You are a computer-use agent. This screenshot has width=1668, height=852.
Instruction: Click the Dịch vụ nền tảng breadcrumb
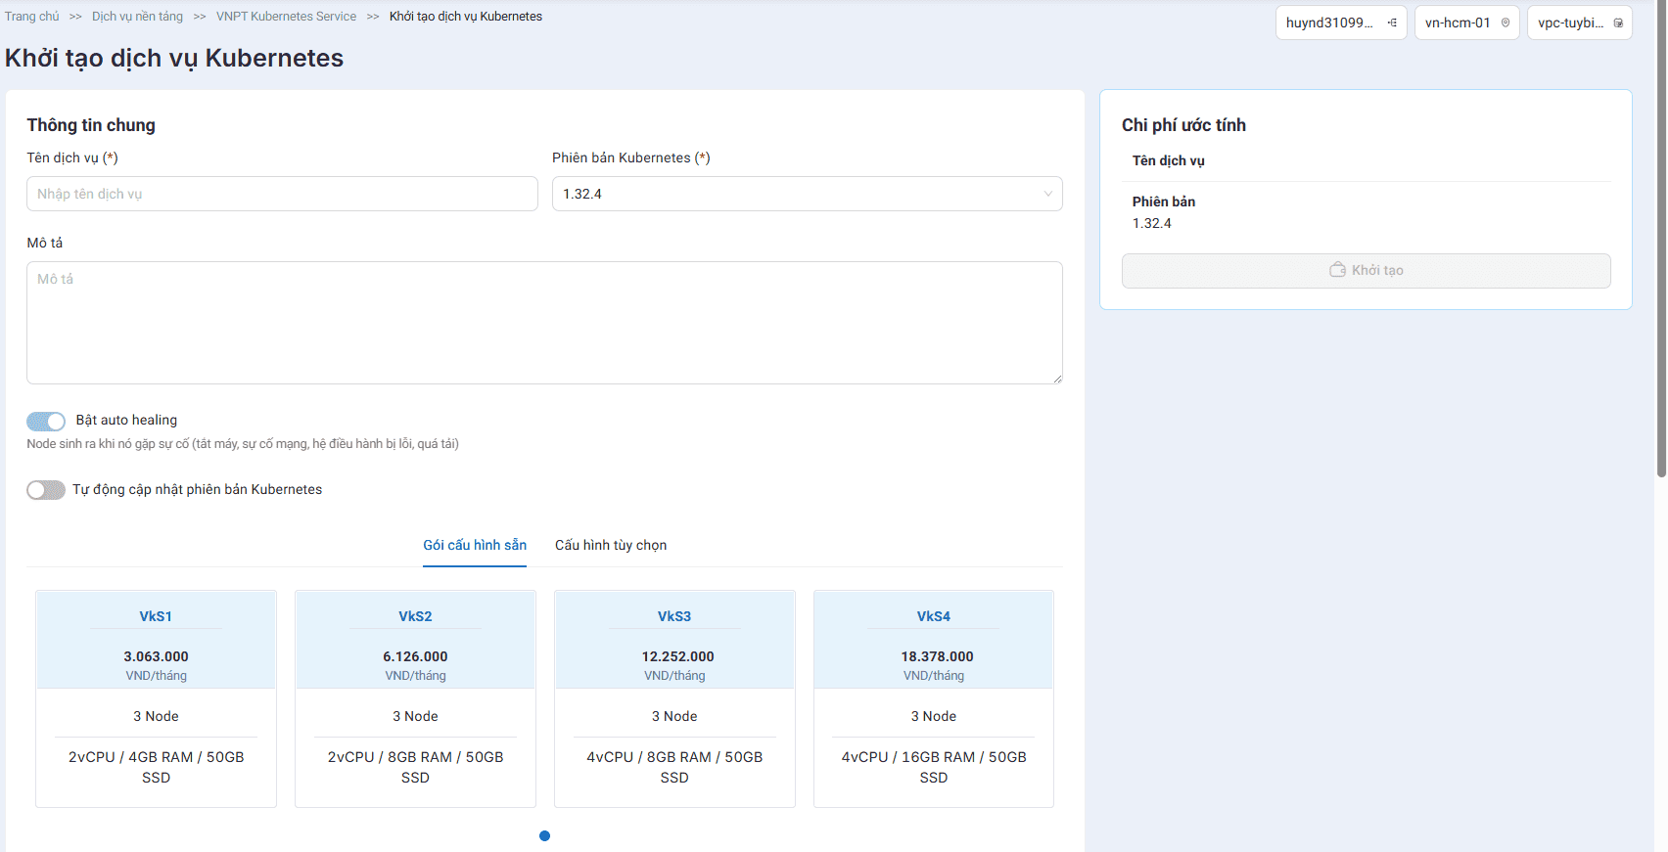click(x=137, y=17)
